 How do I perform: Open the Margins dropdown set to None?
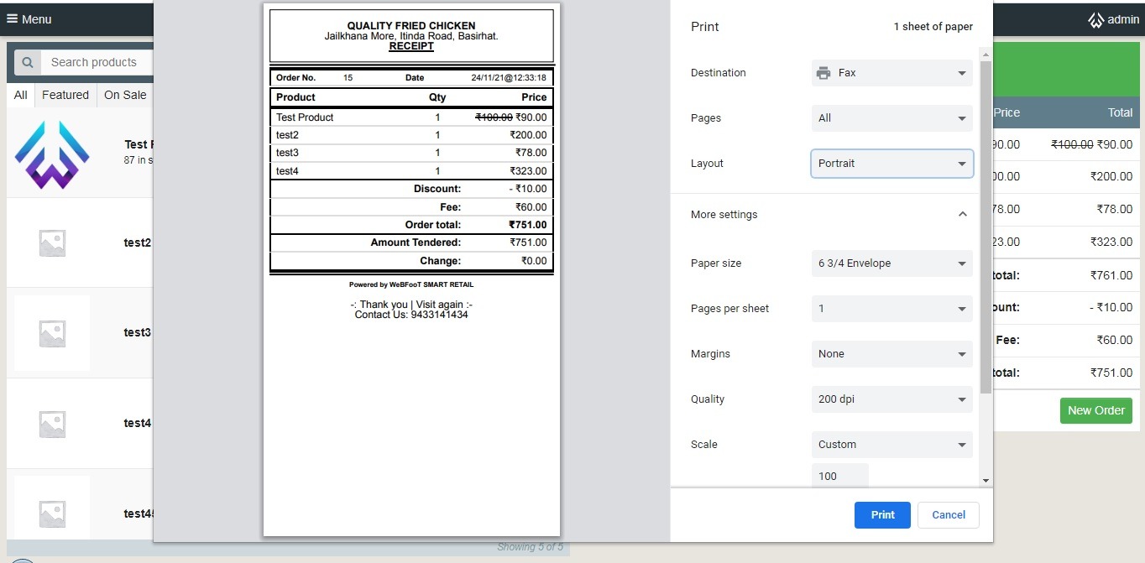click(891, 354)
